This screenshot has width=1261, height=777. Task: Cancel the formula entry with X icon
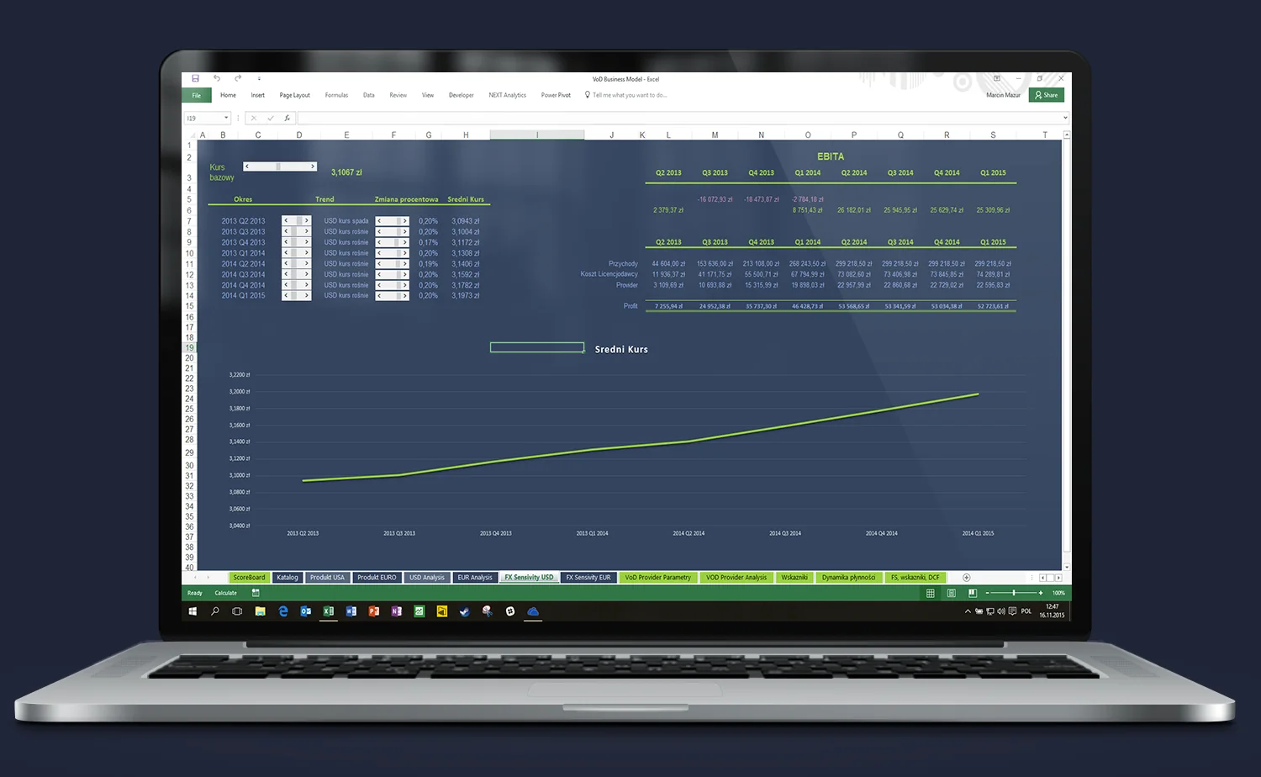click(254, 118)
